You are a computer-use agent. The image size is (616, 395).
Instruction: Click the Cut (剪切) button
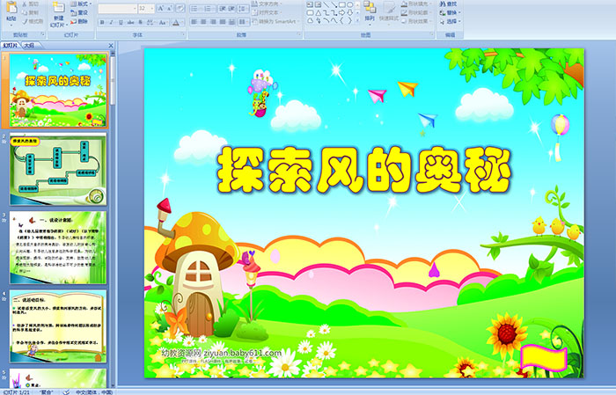pos(30,4)
